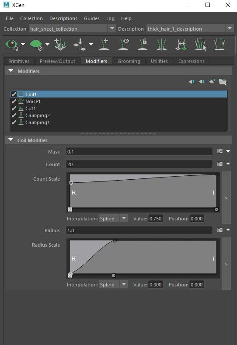The height and width of the screenshot is (345, 237).
Task: Expand the Radius Scale ramp editor button
Action: (x=227, y=264)
